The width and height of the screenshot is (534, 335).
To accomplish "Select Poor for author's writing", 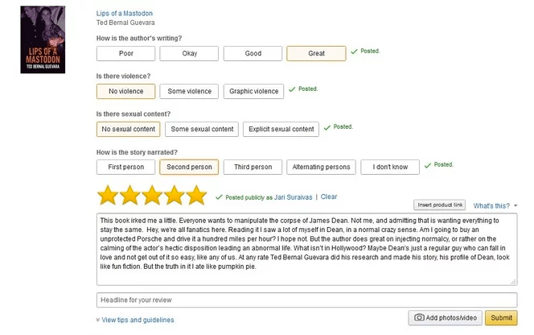I will 126,54.
